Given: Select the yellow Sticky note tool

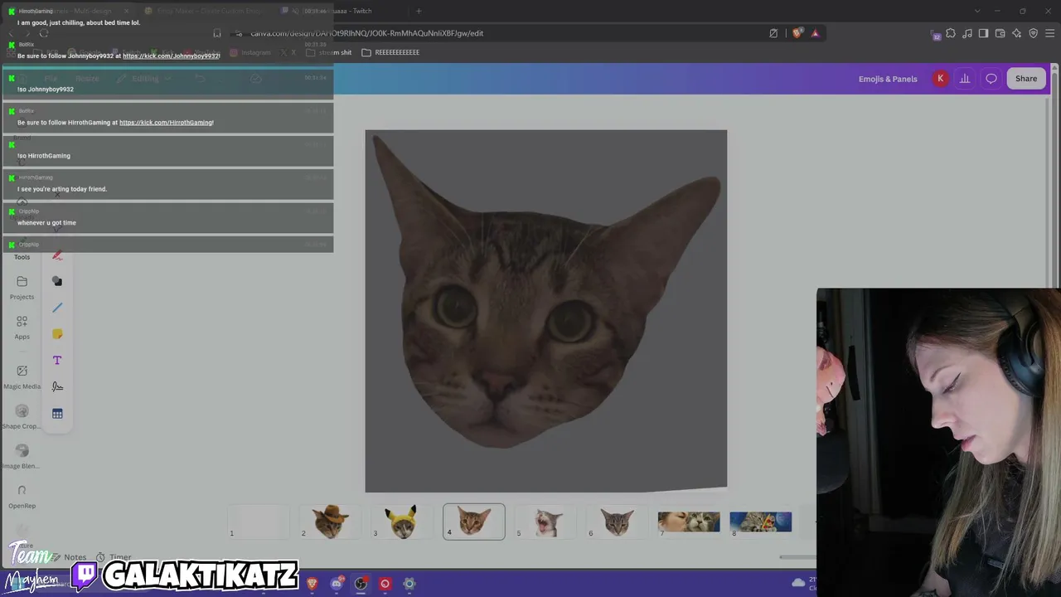Looking at the screenshot, I should point(57,334).
